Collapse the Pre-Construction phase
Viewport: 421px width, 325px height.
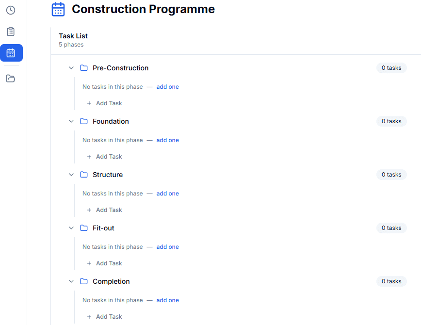71,68
